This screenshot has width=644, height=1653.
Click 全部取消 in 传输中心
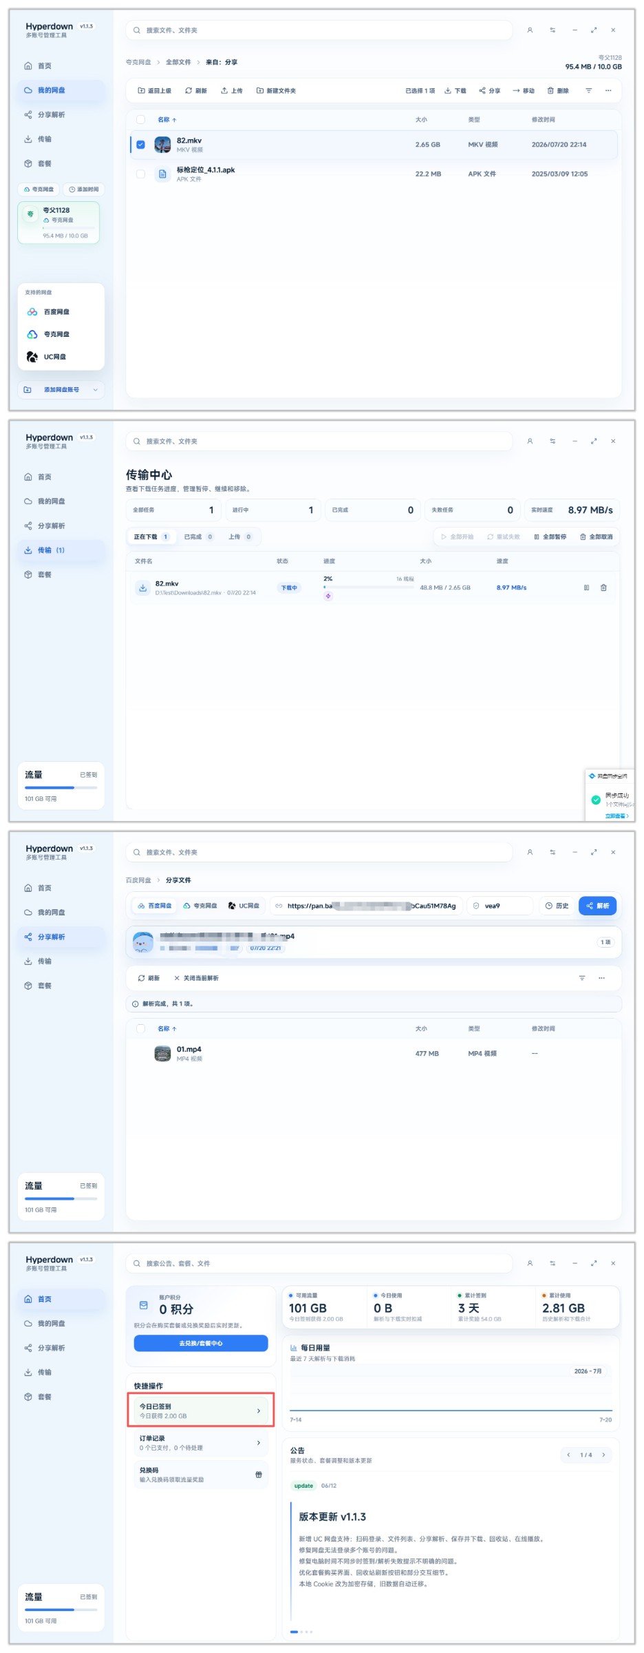[597, 537]
